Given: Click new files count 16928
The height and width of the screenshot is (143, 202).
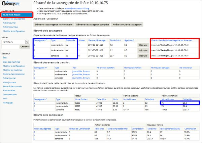Looking at the screenshot, I should pyautogui.click(x=164, y=109).
